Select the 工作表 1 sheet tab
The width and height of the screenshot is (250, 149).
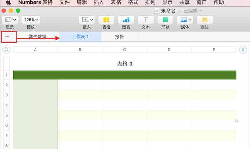click(x=80, y=37)
